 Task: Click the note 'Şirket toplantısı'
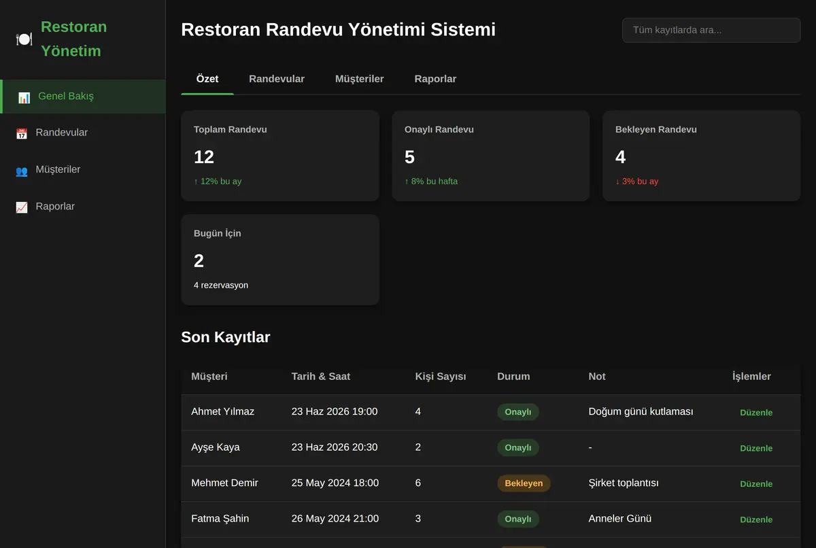[624, 483]
